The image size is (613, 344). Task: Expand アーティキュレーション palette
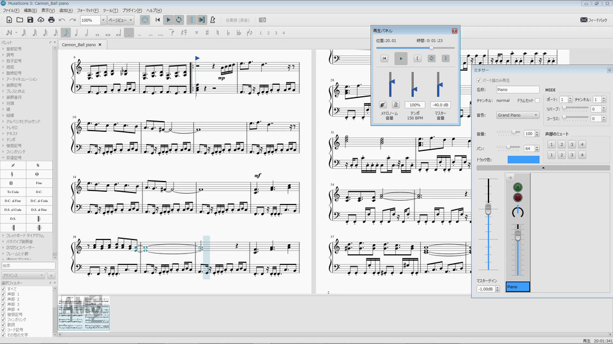[x=22, y=79]
